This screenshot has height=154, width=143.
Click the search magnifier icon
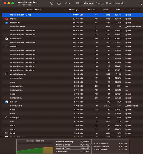point(140,3)
